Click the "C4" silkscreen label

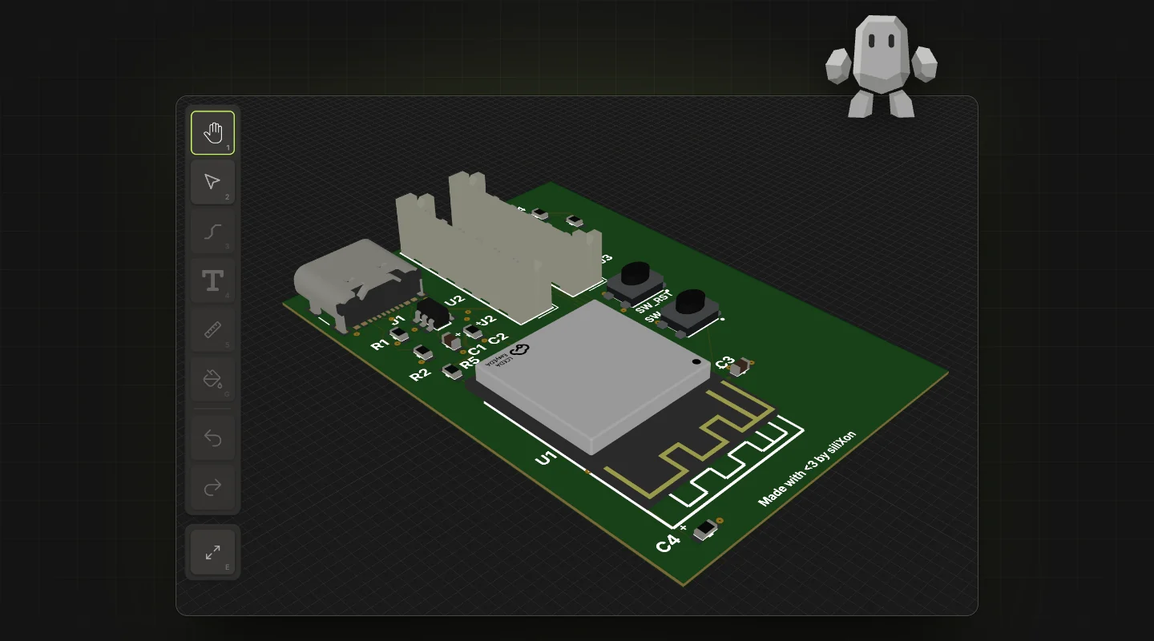coord(668,542)
